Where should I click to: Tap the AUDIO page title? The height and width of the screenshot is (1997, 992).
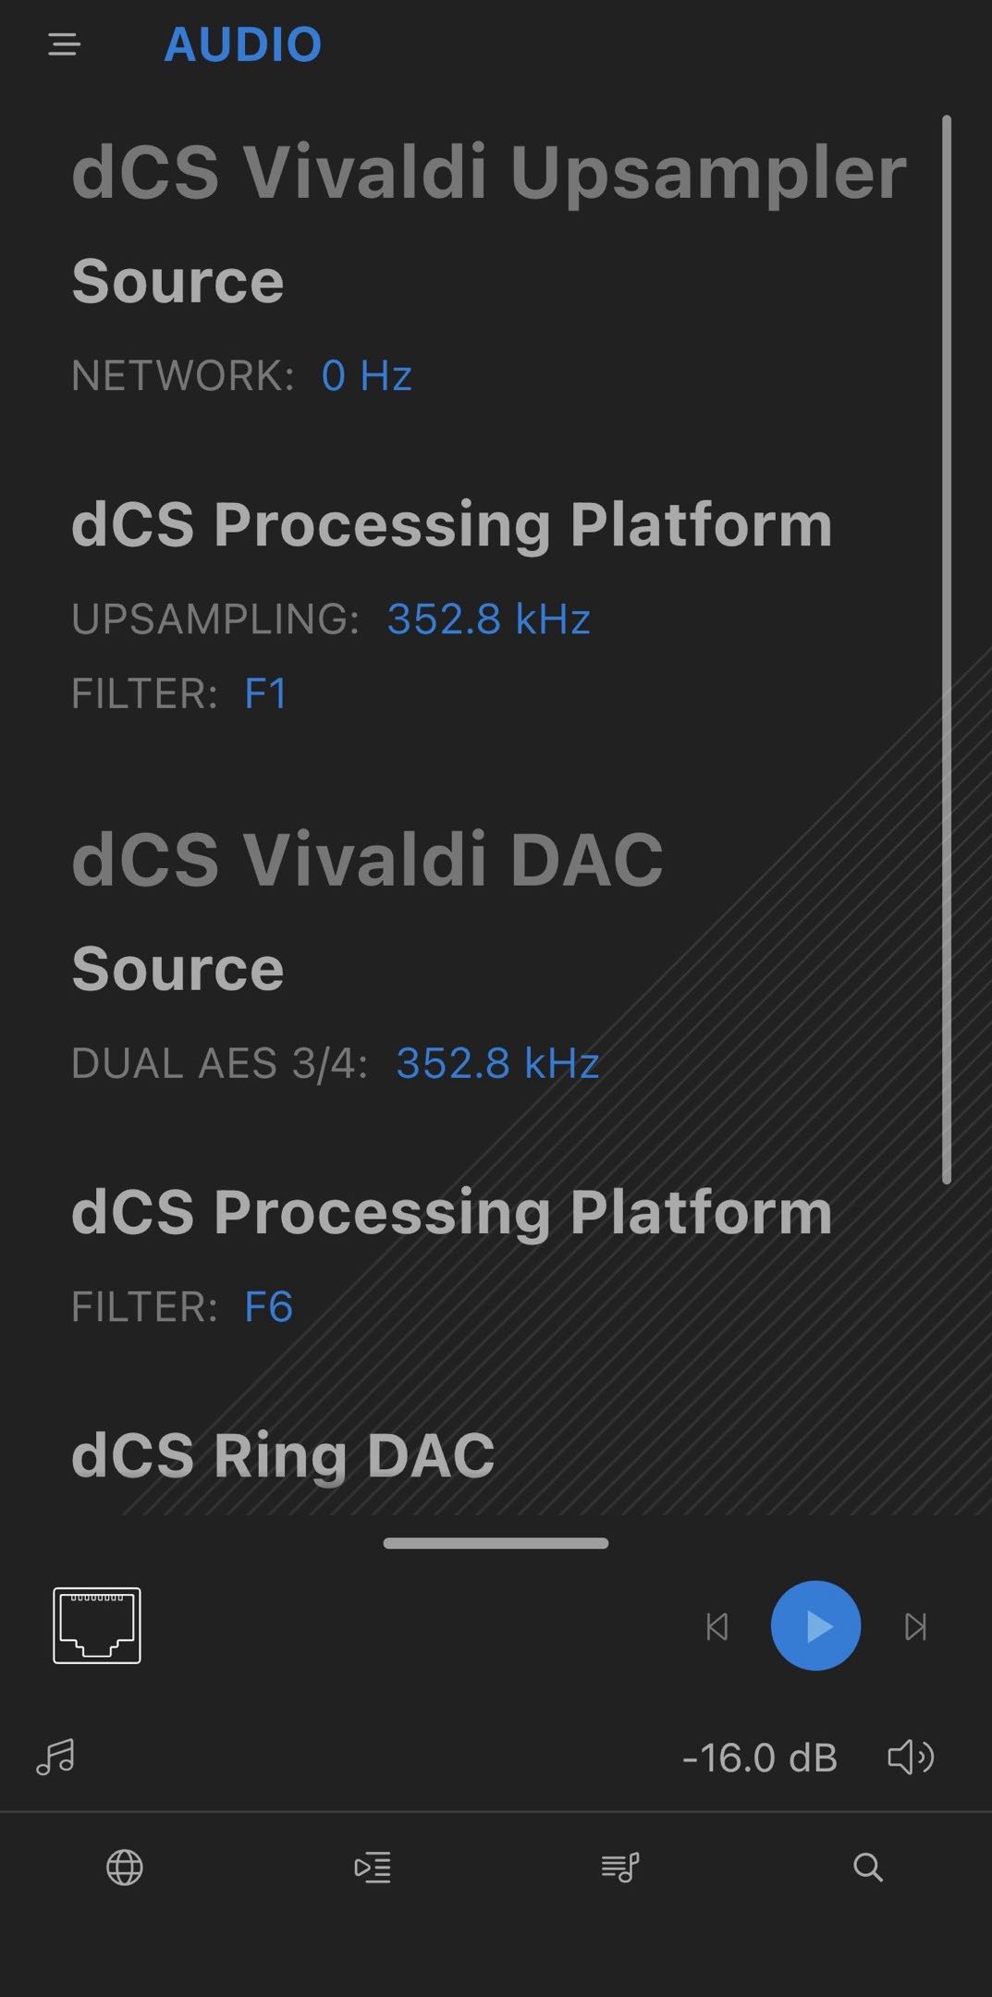(x=243, y=44)
